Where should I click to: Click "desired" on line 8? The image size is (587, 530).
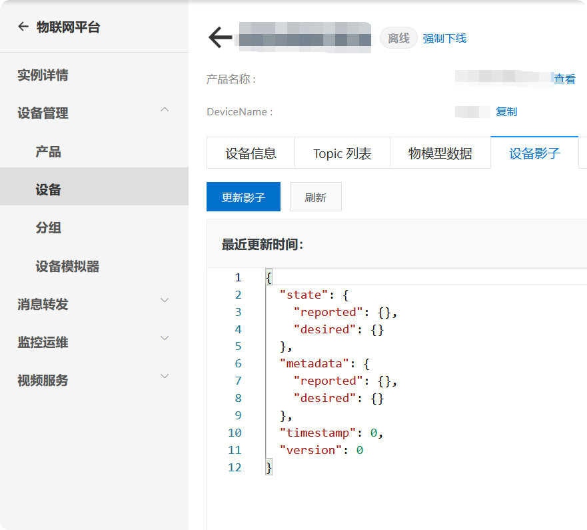324,398
